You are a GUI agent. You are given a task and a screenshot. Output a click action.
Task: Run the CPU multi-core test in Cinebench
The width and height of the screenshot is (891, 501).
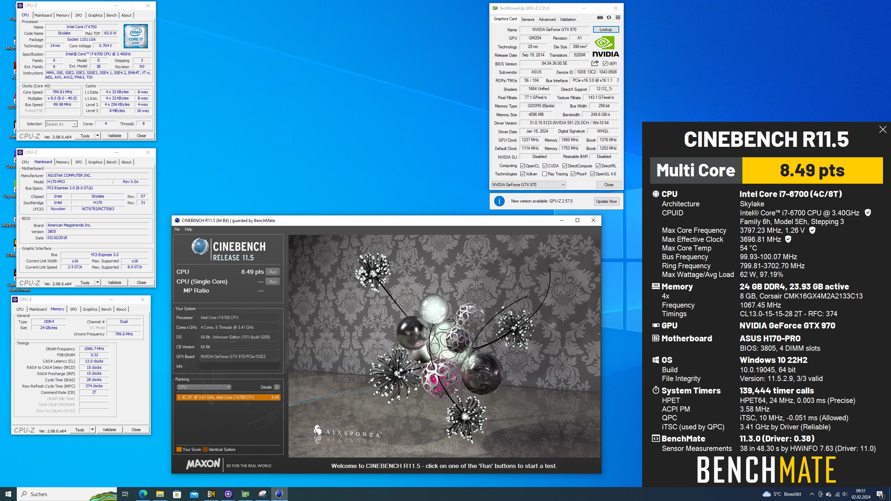(x=273, y=272)
